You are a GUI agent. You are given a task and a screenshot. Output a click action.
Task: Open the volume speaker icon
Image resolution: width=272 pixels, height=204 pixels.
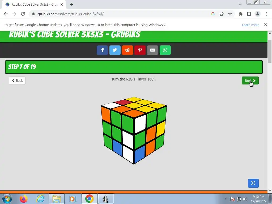tap(245, 199)
